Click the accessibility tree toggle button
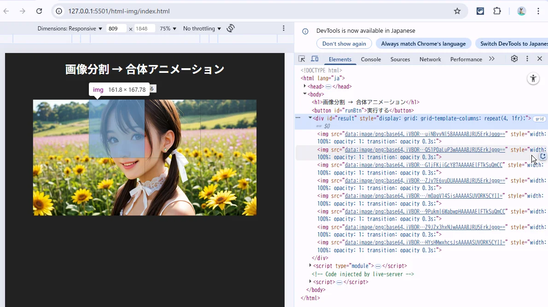The height and width of the screenshot is (307, 548). (x=533, y=78)
